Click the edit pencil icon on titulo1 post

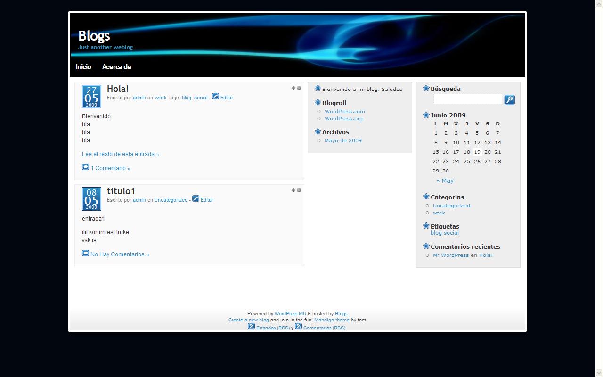click(196, 198)
